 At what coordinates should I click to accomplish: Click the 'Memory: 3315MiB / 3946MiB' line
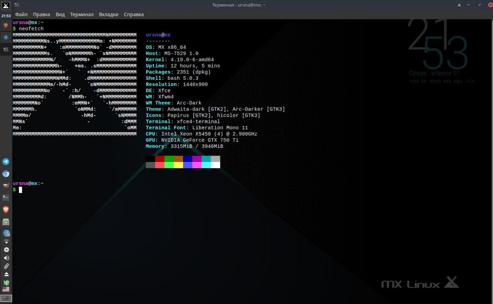click(x=184, y=146)
